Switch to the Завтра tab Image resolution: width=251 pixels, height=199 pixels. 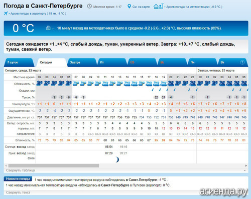point(82,62)
